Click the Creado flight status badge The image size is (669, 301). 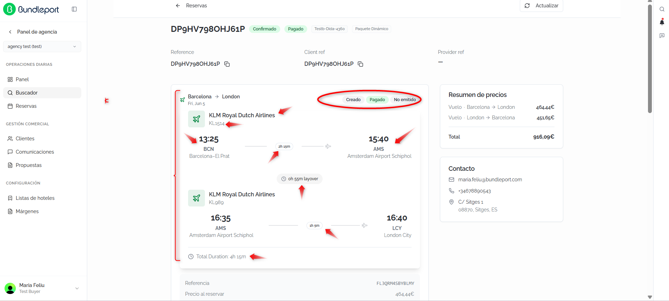tap(353, 100)
